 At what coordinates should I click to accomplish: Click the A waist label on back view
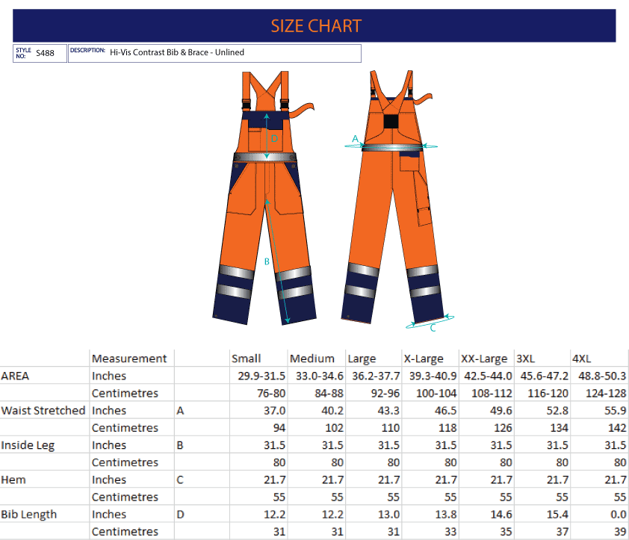(355, 139)
